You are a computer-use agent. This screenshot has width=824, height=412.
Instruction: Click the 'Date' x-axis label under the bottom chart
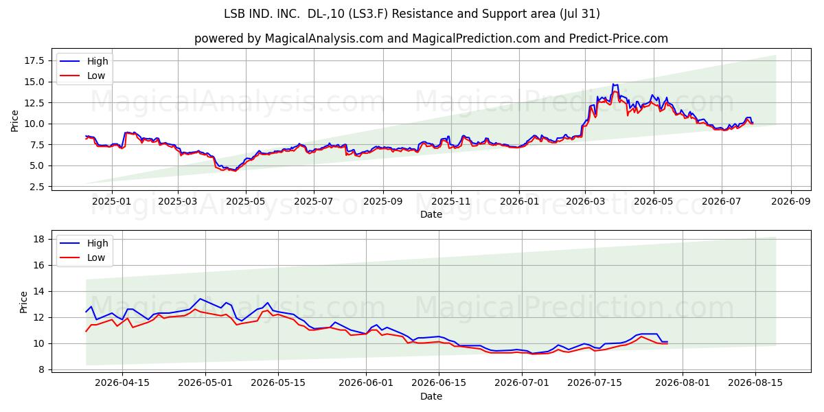point(431,396)
